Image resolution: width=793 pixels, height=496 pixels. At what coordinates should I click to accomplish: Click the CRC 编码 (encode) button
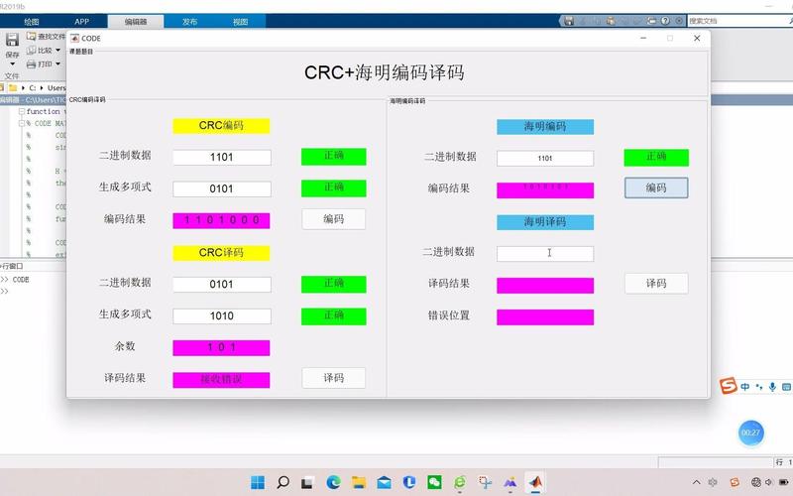pyautogui.click(x=334, y=219)
